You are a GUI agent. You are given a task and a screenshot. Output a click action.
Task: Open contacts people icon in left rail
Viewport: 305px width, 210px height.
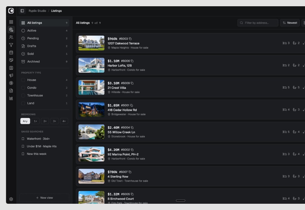pos(11,37)
